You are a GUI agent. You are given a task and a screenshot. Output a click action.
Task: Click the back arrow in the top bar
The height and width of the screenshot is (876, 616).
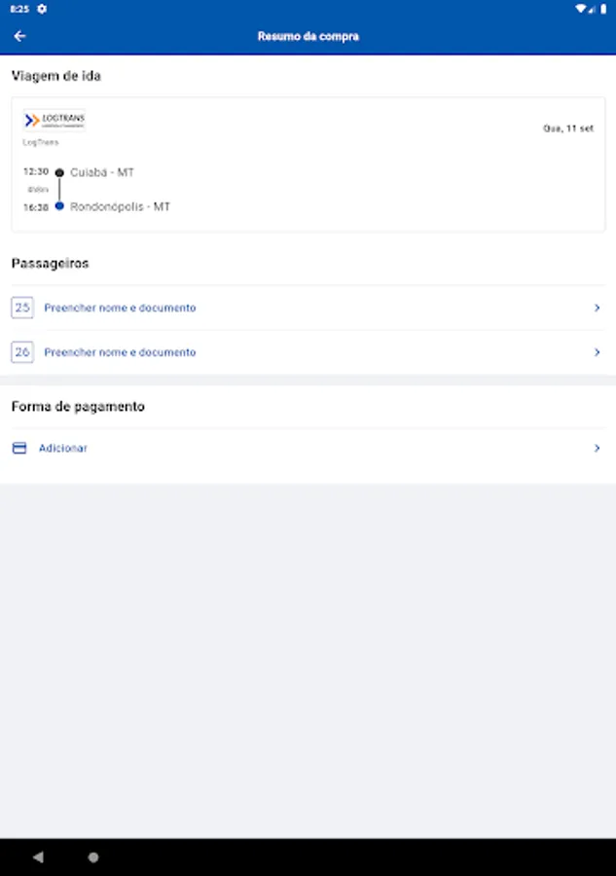19,35
